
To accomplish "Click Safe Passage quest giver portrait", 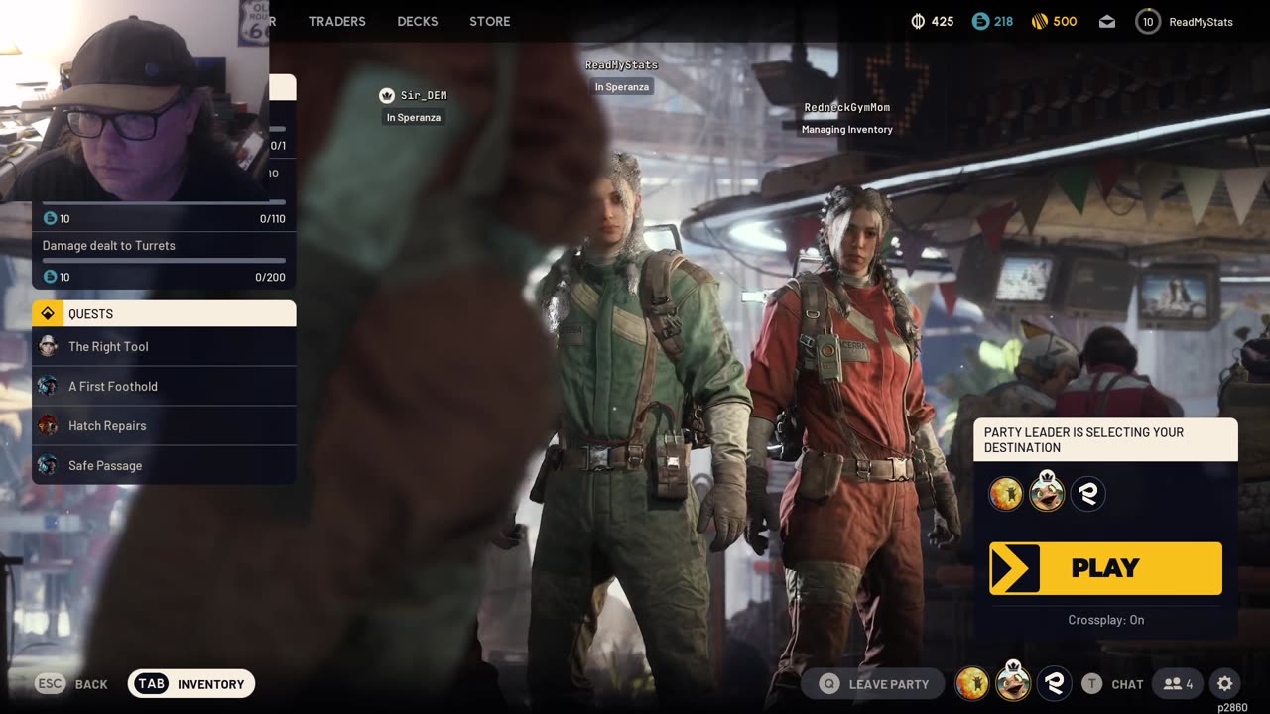I will (x=48, y=465).
